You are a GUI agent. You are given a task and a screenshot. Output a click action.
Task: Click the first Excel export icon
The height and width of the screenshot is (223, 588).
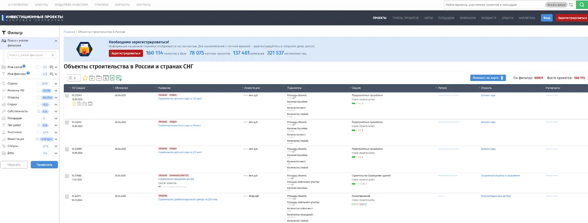coord(112,78)
